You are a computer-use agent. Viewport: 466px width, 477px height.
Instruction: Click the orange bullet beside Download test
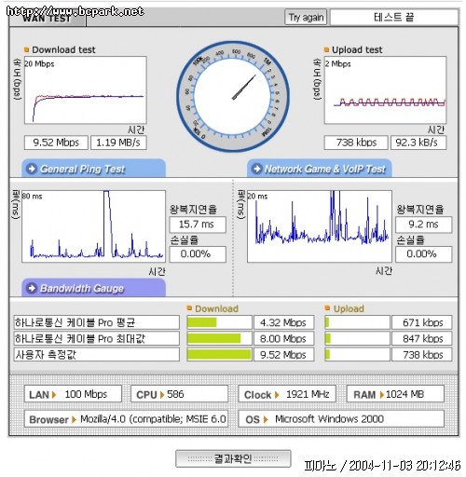(x=27, y=49)
